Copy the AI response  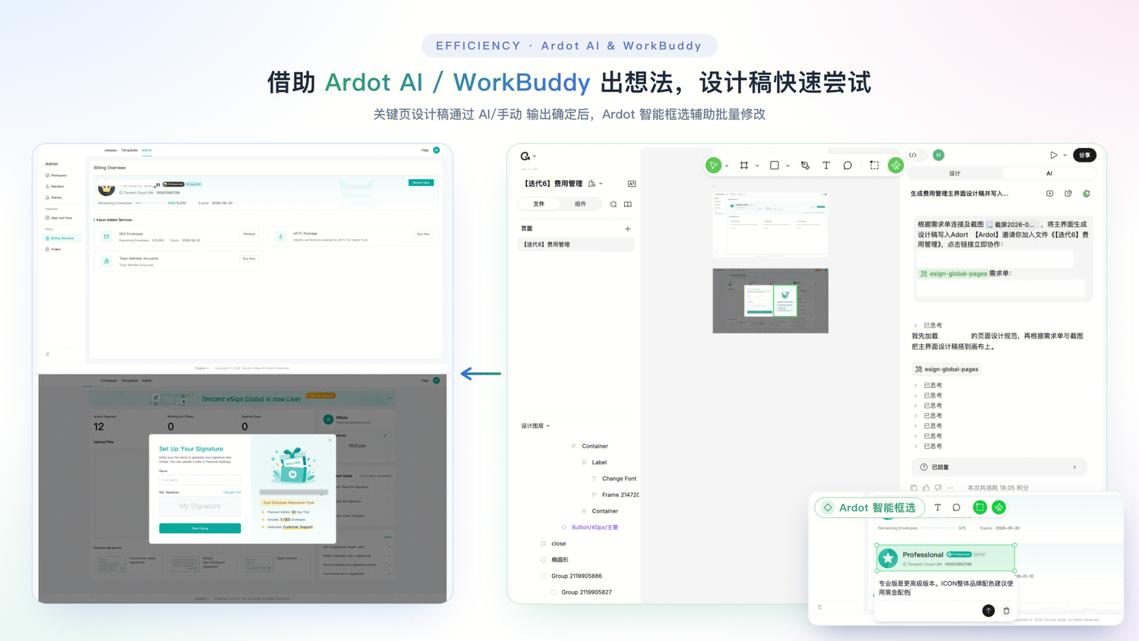(913, 488)
